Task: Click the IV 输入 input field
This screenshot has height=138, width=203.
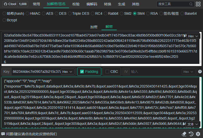Action: (x=155, y=72)
